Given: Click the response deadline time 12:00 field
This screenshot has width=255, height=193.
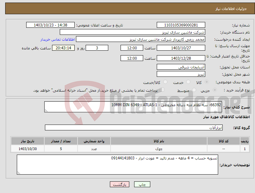Looking at the screenshot, I should click(132, 48).
